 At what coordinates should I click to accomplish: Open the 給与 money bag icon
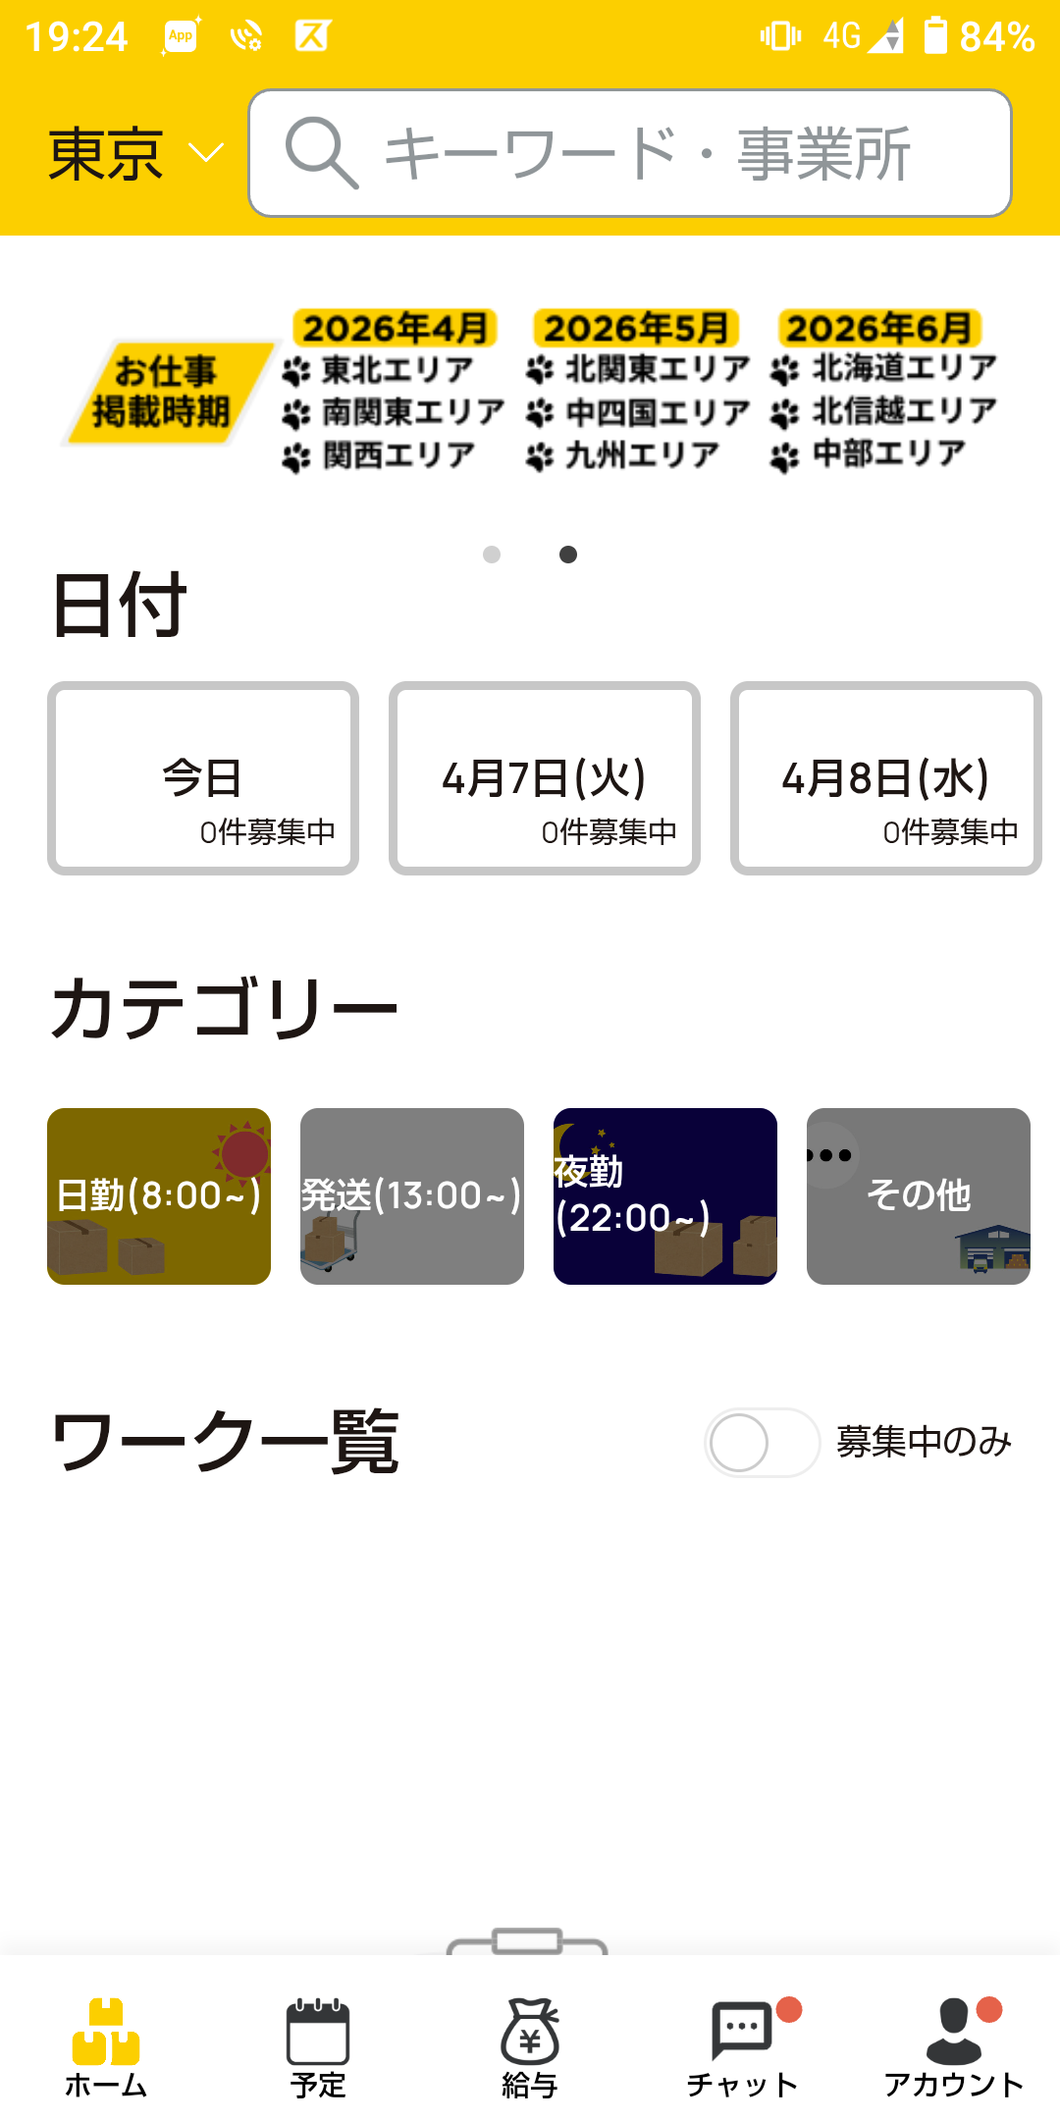(530, 2032)
